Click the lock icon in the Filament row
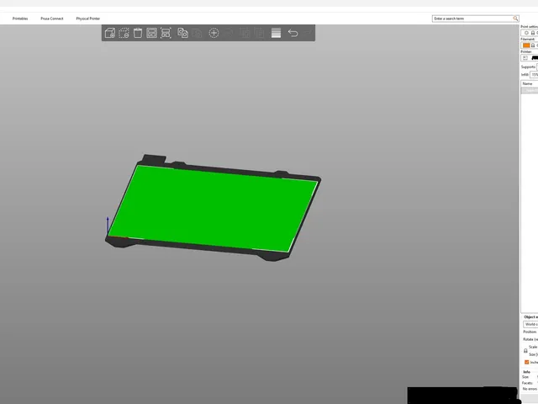Screen dimensions: 538x404 533,45
